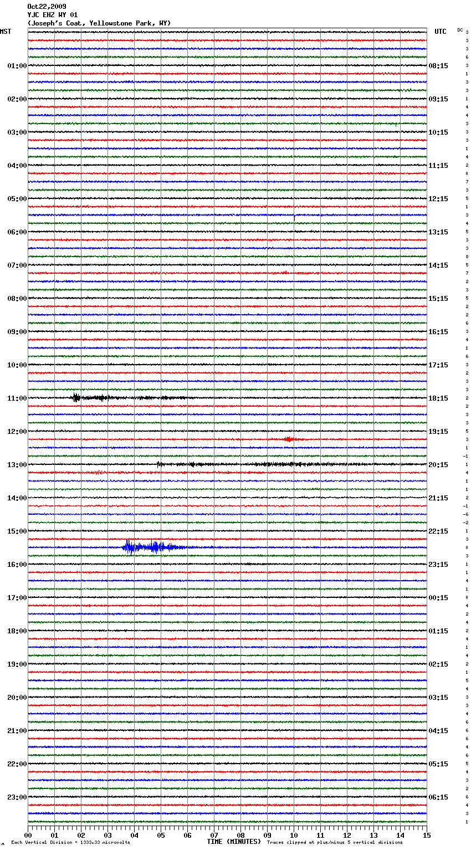Click the 08:15 UTC time label

438,66
